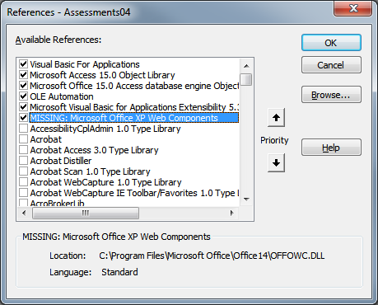The width and height of the screenshot is (378, 305).
Task: Select Microsoft Office 15.0 Access database engine text
Action: pyautogui.click(x=134, y=86)
